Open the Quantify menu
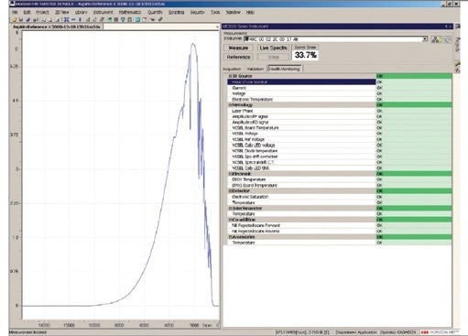Image resolution: width=468 pixels, height=336 pixels. pyautogui.click(x=155, y=12)
